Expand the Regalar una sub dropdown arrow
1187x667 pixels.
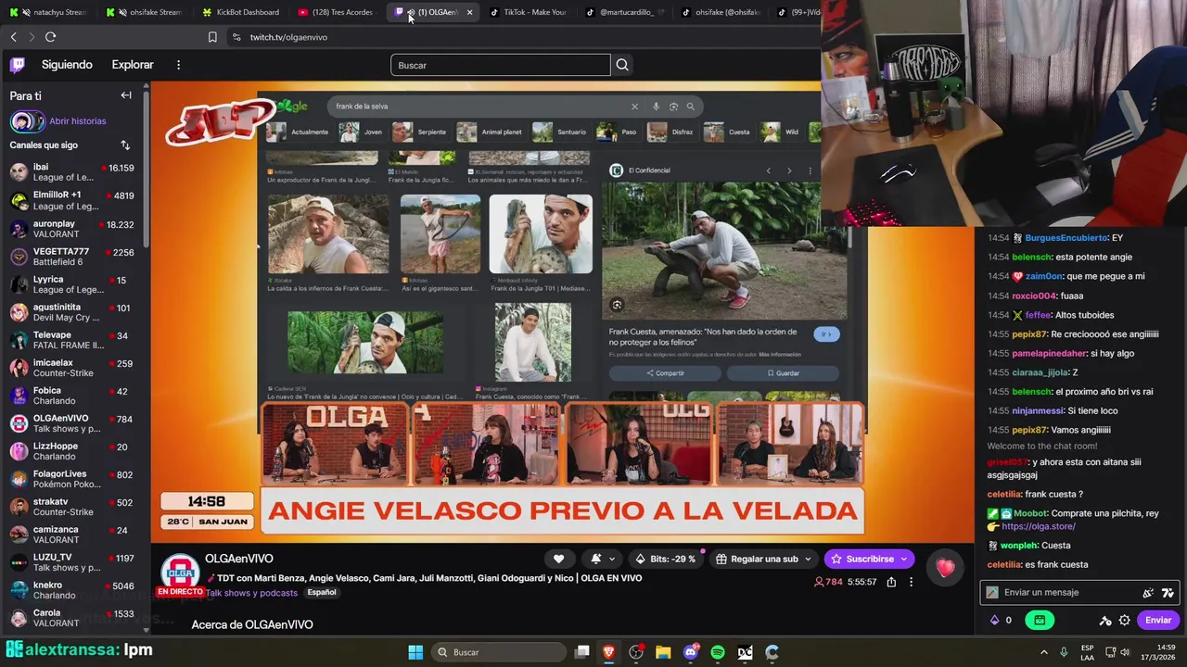tap(808, 559)
